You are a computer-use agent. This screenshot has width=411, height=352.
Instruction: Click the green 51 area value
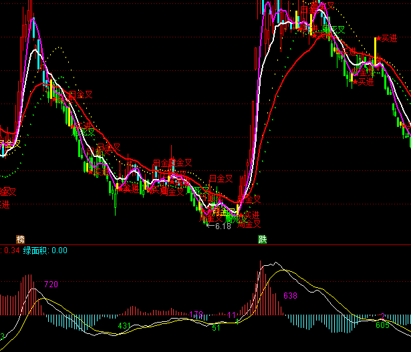pos(216,328)
